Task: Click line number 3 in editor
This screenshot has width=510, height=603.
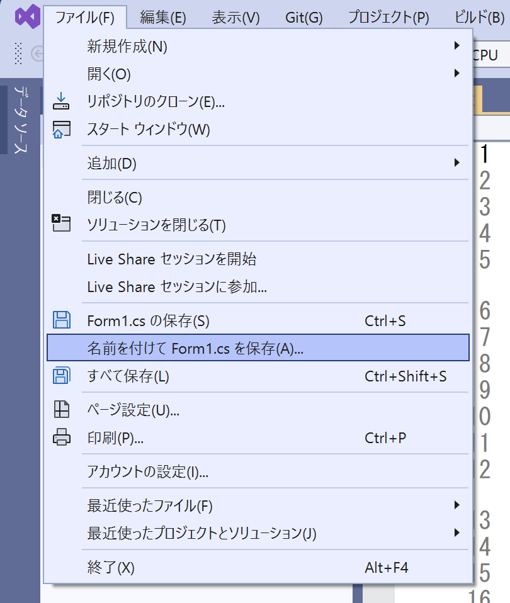Action: pyautogui.click(x=485, y=206)
